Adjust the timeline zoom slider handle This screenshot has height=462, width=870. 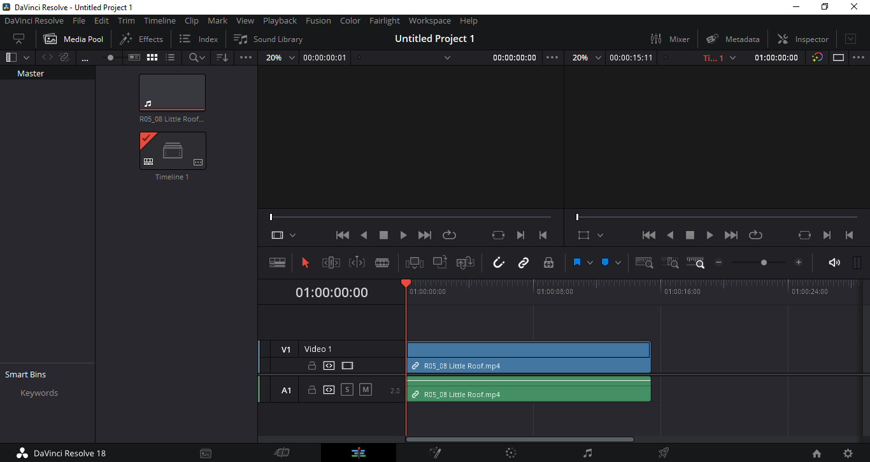tap(764, 262)
